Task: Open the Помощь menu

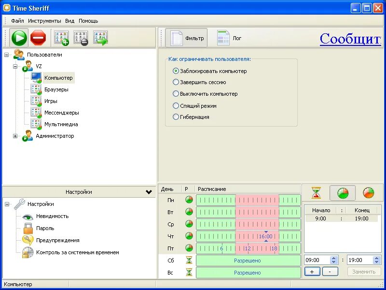Action: coord(88,21)
